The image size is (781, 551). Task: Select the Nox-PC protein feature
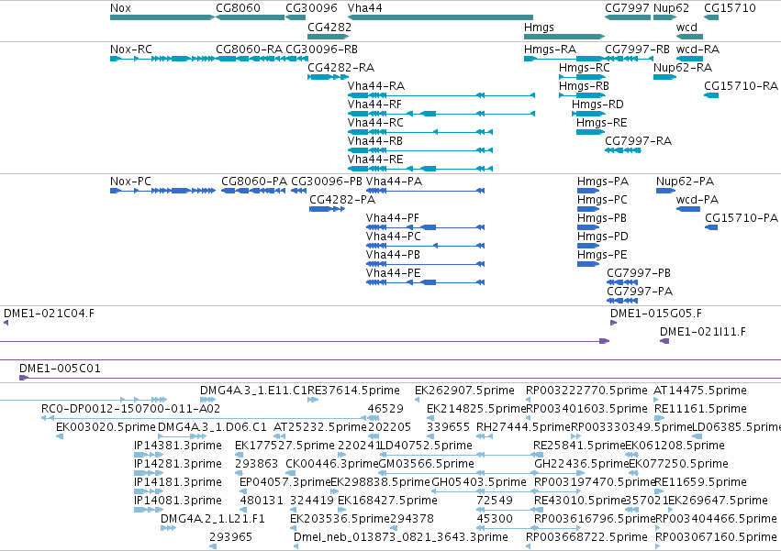[162, 191]
